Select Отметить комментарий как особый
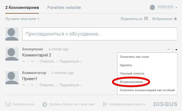The width and height of the screenshot is (182, 111). [147, 90]
